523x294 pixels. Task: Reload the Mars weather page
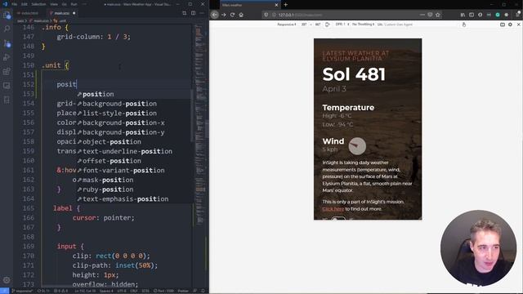pyautogui.click(x=232, y=15)
